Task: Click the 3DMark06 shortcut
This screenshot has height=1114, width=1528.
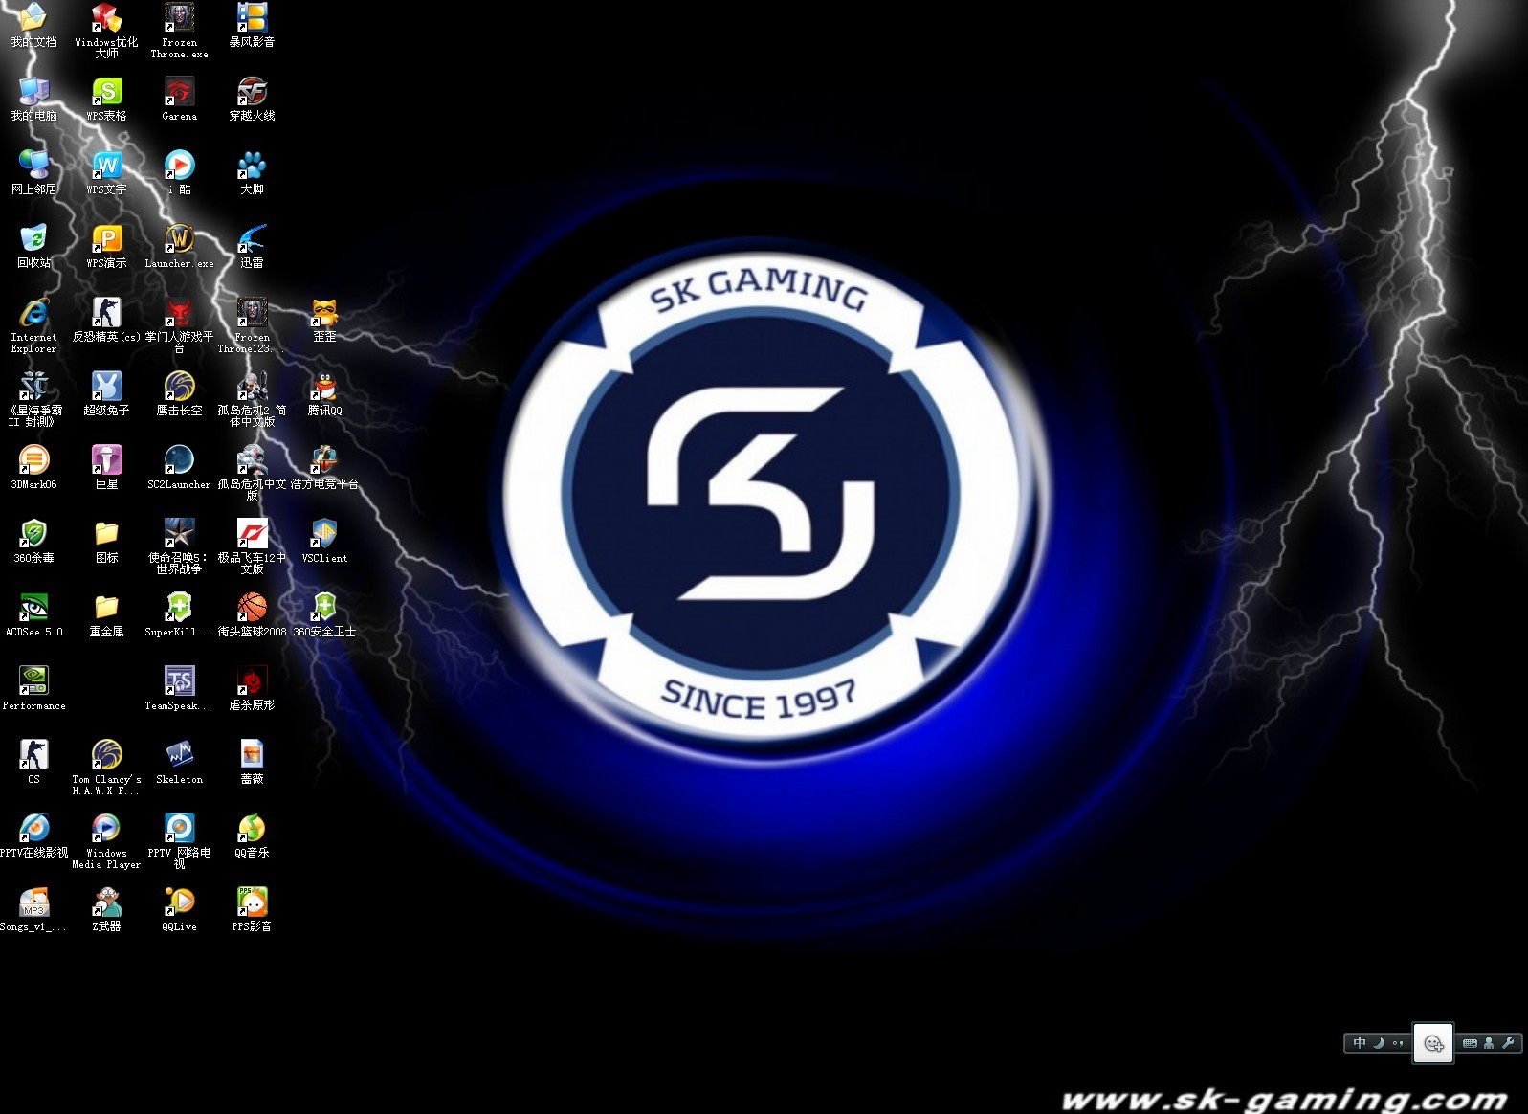Action: tap(33, 460)
